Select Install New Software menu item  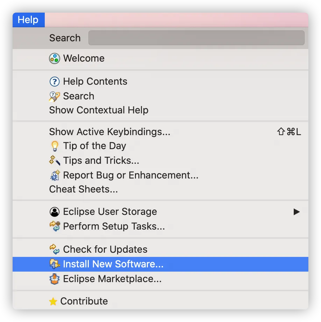pyautogui.click(x=113, y=264)
